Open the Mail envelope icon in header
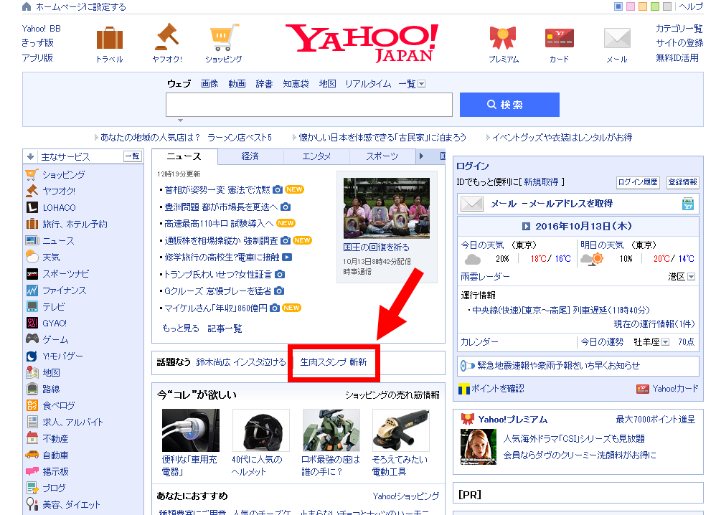 (617, 38)
